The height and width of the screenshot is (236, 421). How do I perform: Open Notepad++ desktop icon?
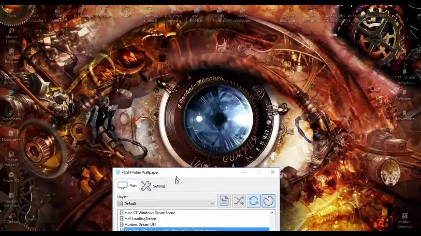[x=11, y=136]
